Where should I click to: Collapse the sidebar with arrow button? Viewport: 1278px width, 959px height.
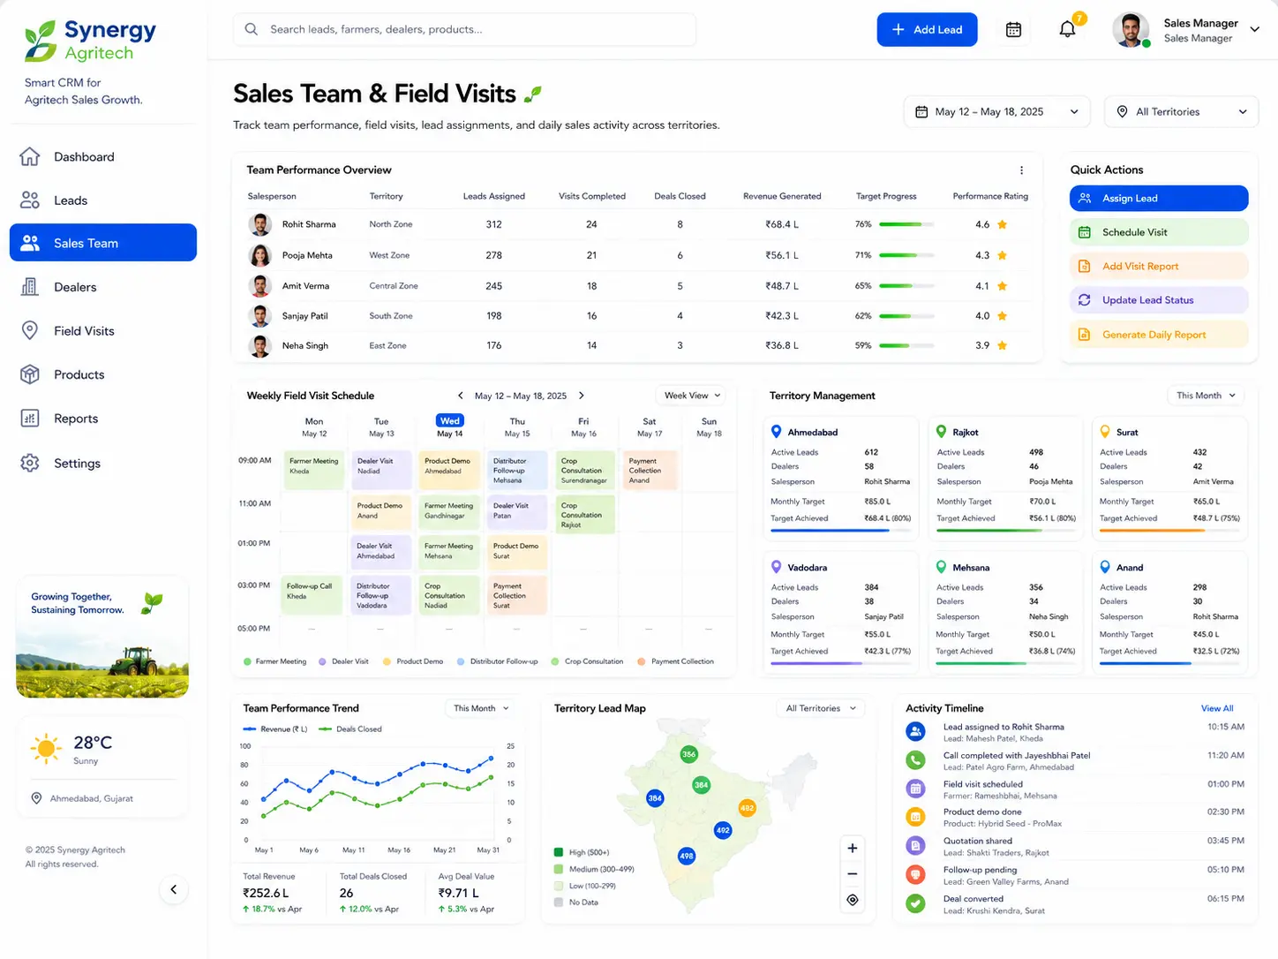coord(174,889)
